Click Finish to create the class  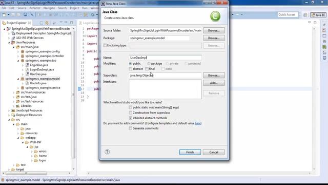coord(190,152)
